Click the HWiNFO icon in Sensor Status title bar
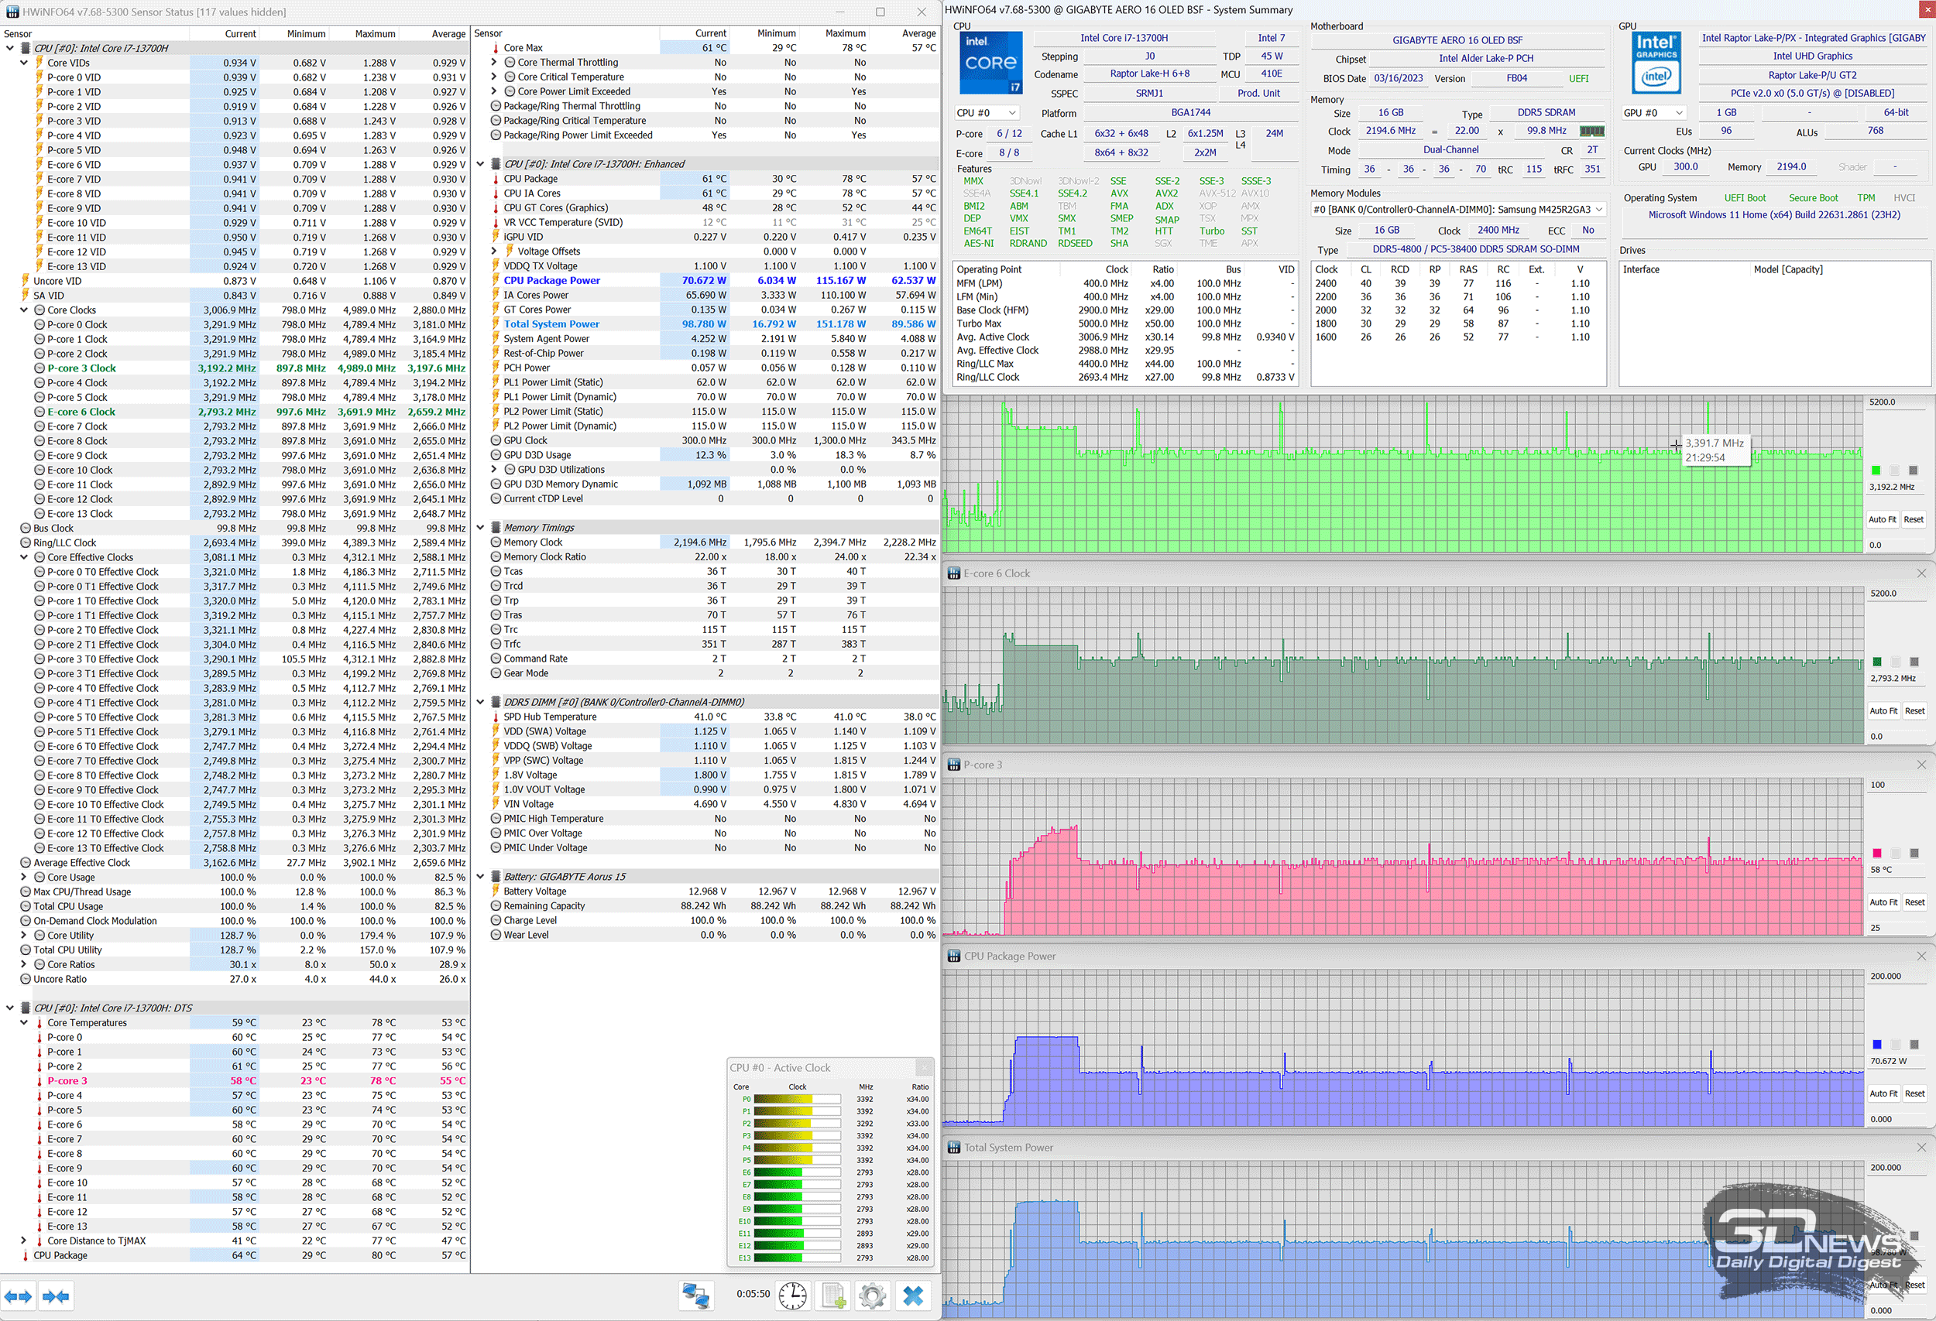The image size is (1936, 1321). coord(12,12)
